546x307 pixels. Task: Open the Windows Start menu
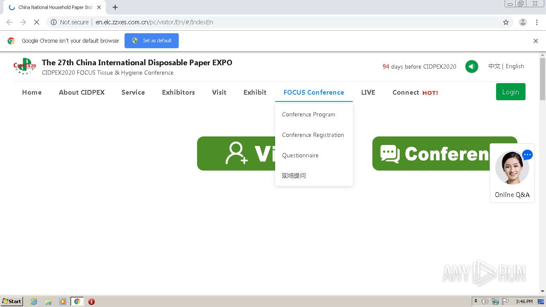pos(12,301)
